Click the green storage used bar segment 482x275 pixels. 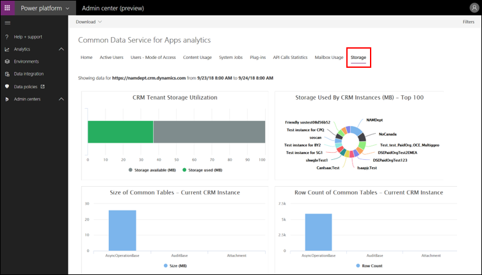point(120,132)
